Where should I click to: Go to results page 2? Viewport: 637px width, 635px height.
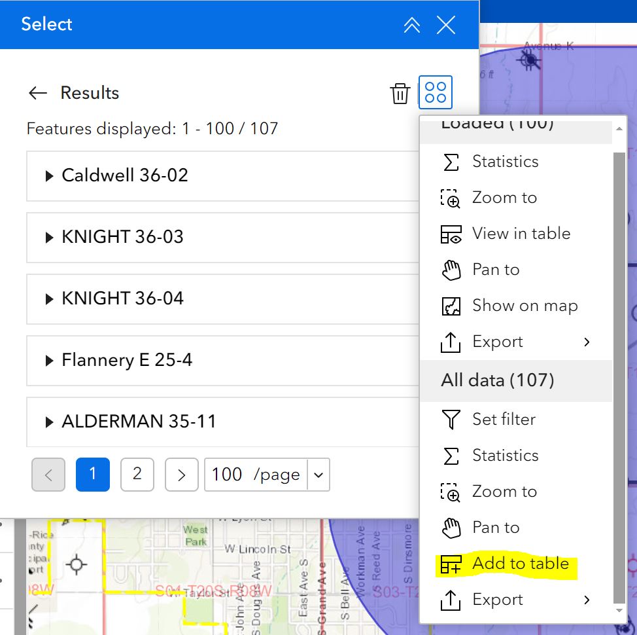(137, 475)
